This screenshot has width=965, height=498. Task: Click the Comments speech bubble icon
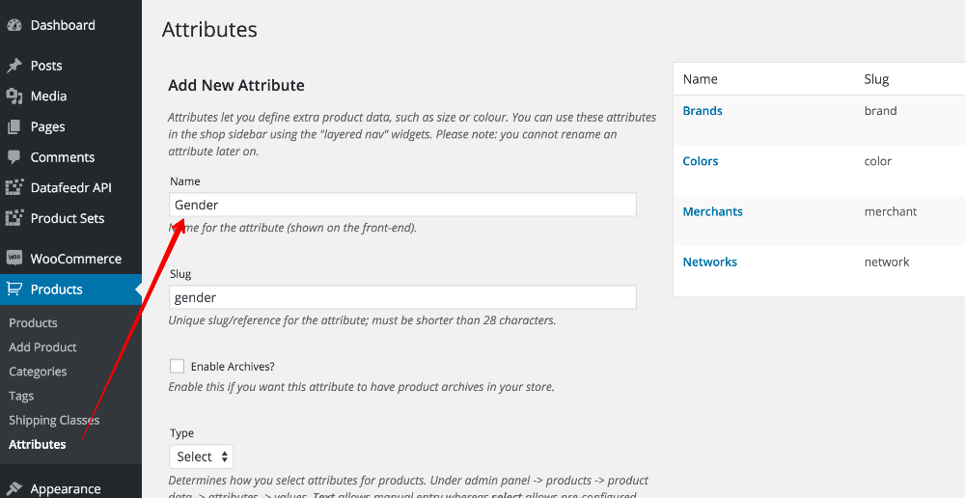[14, 157]
